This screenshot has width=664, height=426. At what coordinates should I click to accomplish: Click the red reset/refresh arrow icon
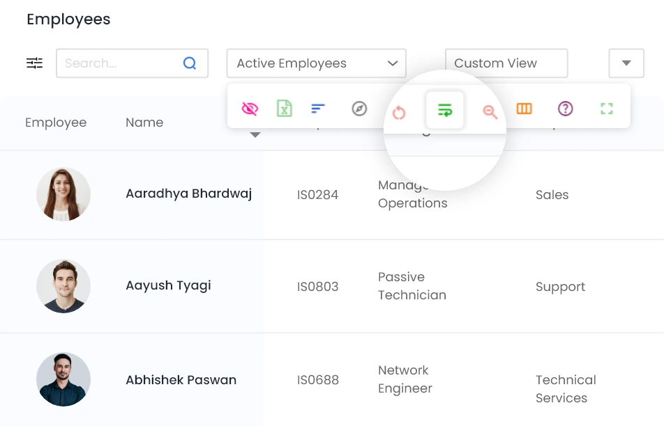click(x=399, y=113)
